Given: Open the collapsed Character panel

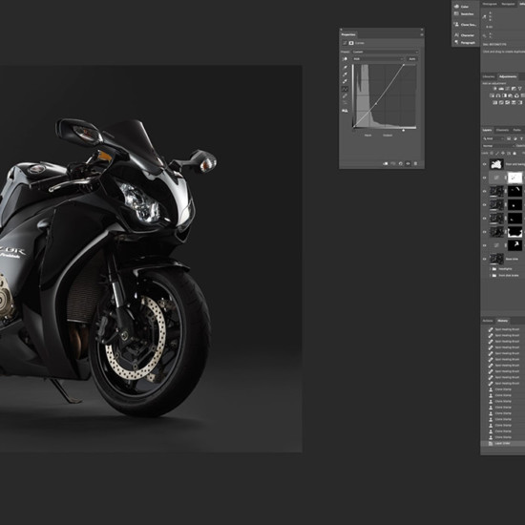Looking at the screenshot, I should pyautogui.click(x=465, y=35).
